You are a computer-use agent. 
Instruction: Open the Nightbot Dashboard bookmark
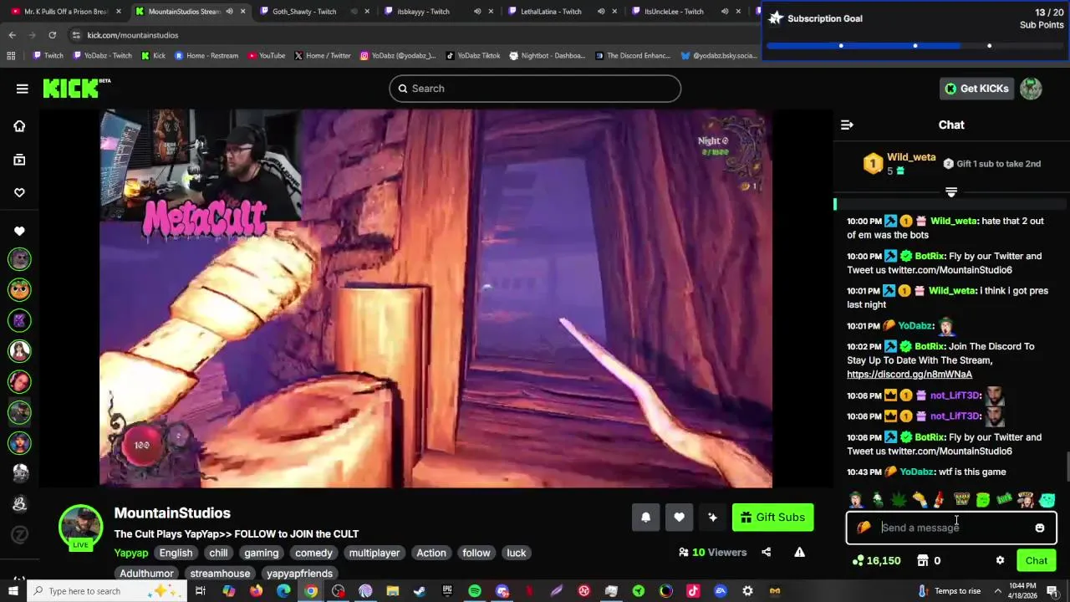(x=547, y=56)
